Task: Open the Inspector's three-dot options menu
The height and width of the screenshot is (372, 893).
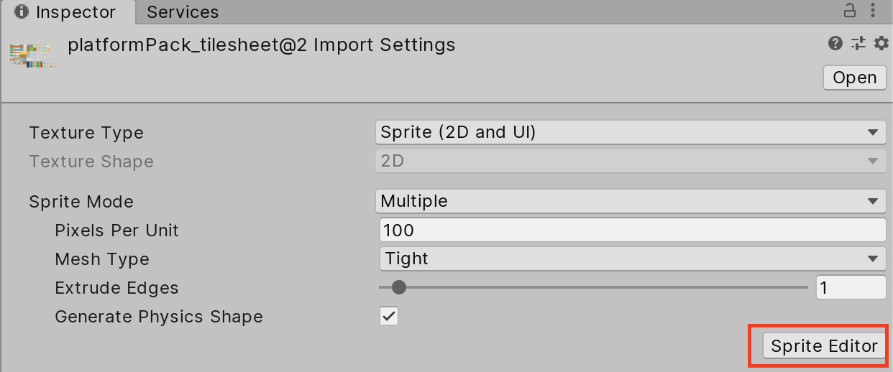Action: (x=873, y=11)
